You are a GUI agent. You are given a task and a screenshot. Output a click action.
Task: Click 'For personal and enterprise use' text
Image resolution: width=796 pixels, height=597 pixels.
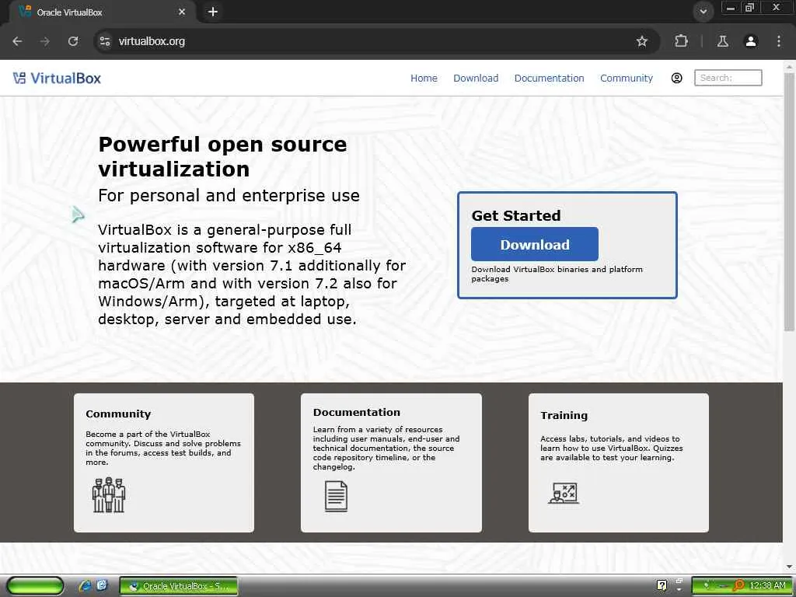point(229,195)
